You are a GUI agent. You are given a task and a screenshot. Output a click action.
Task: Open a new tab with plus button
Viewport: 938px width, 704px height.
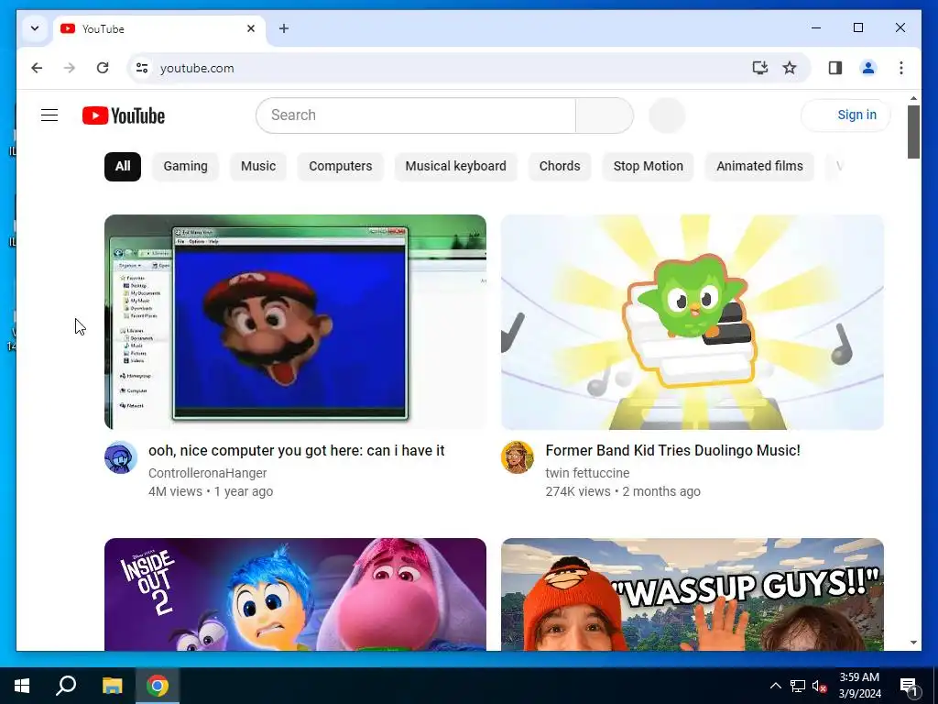click(284, 28)
